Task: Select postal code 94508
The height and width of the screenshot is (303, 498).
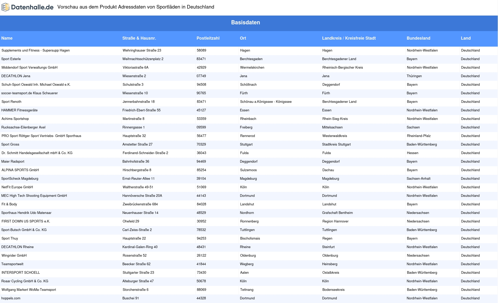Action: [202, 85]
